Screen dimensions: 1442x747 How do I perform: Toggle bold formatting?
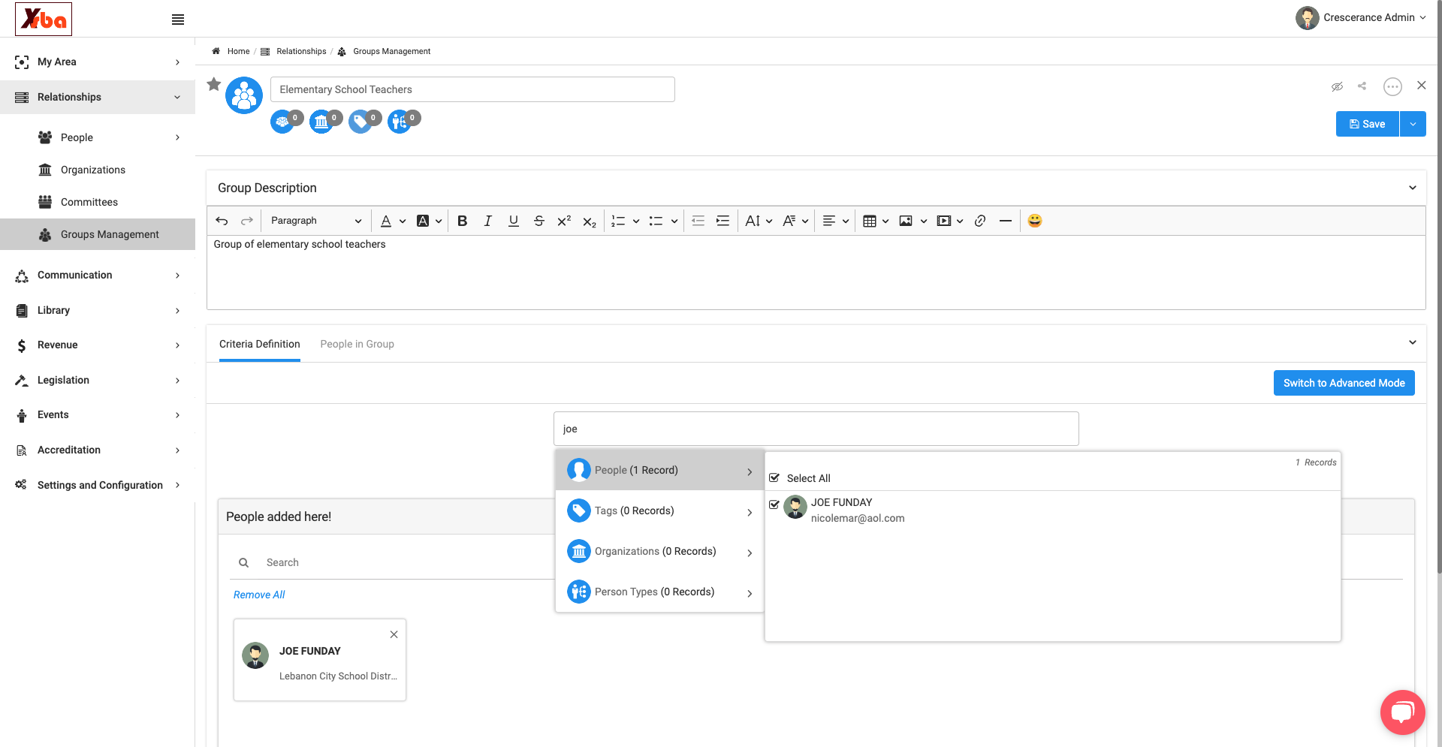point(463,221)
